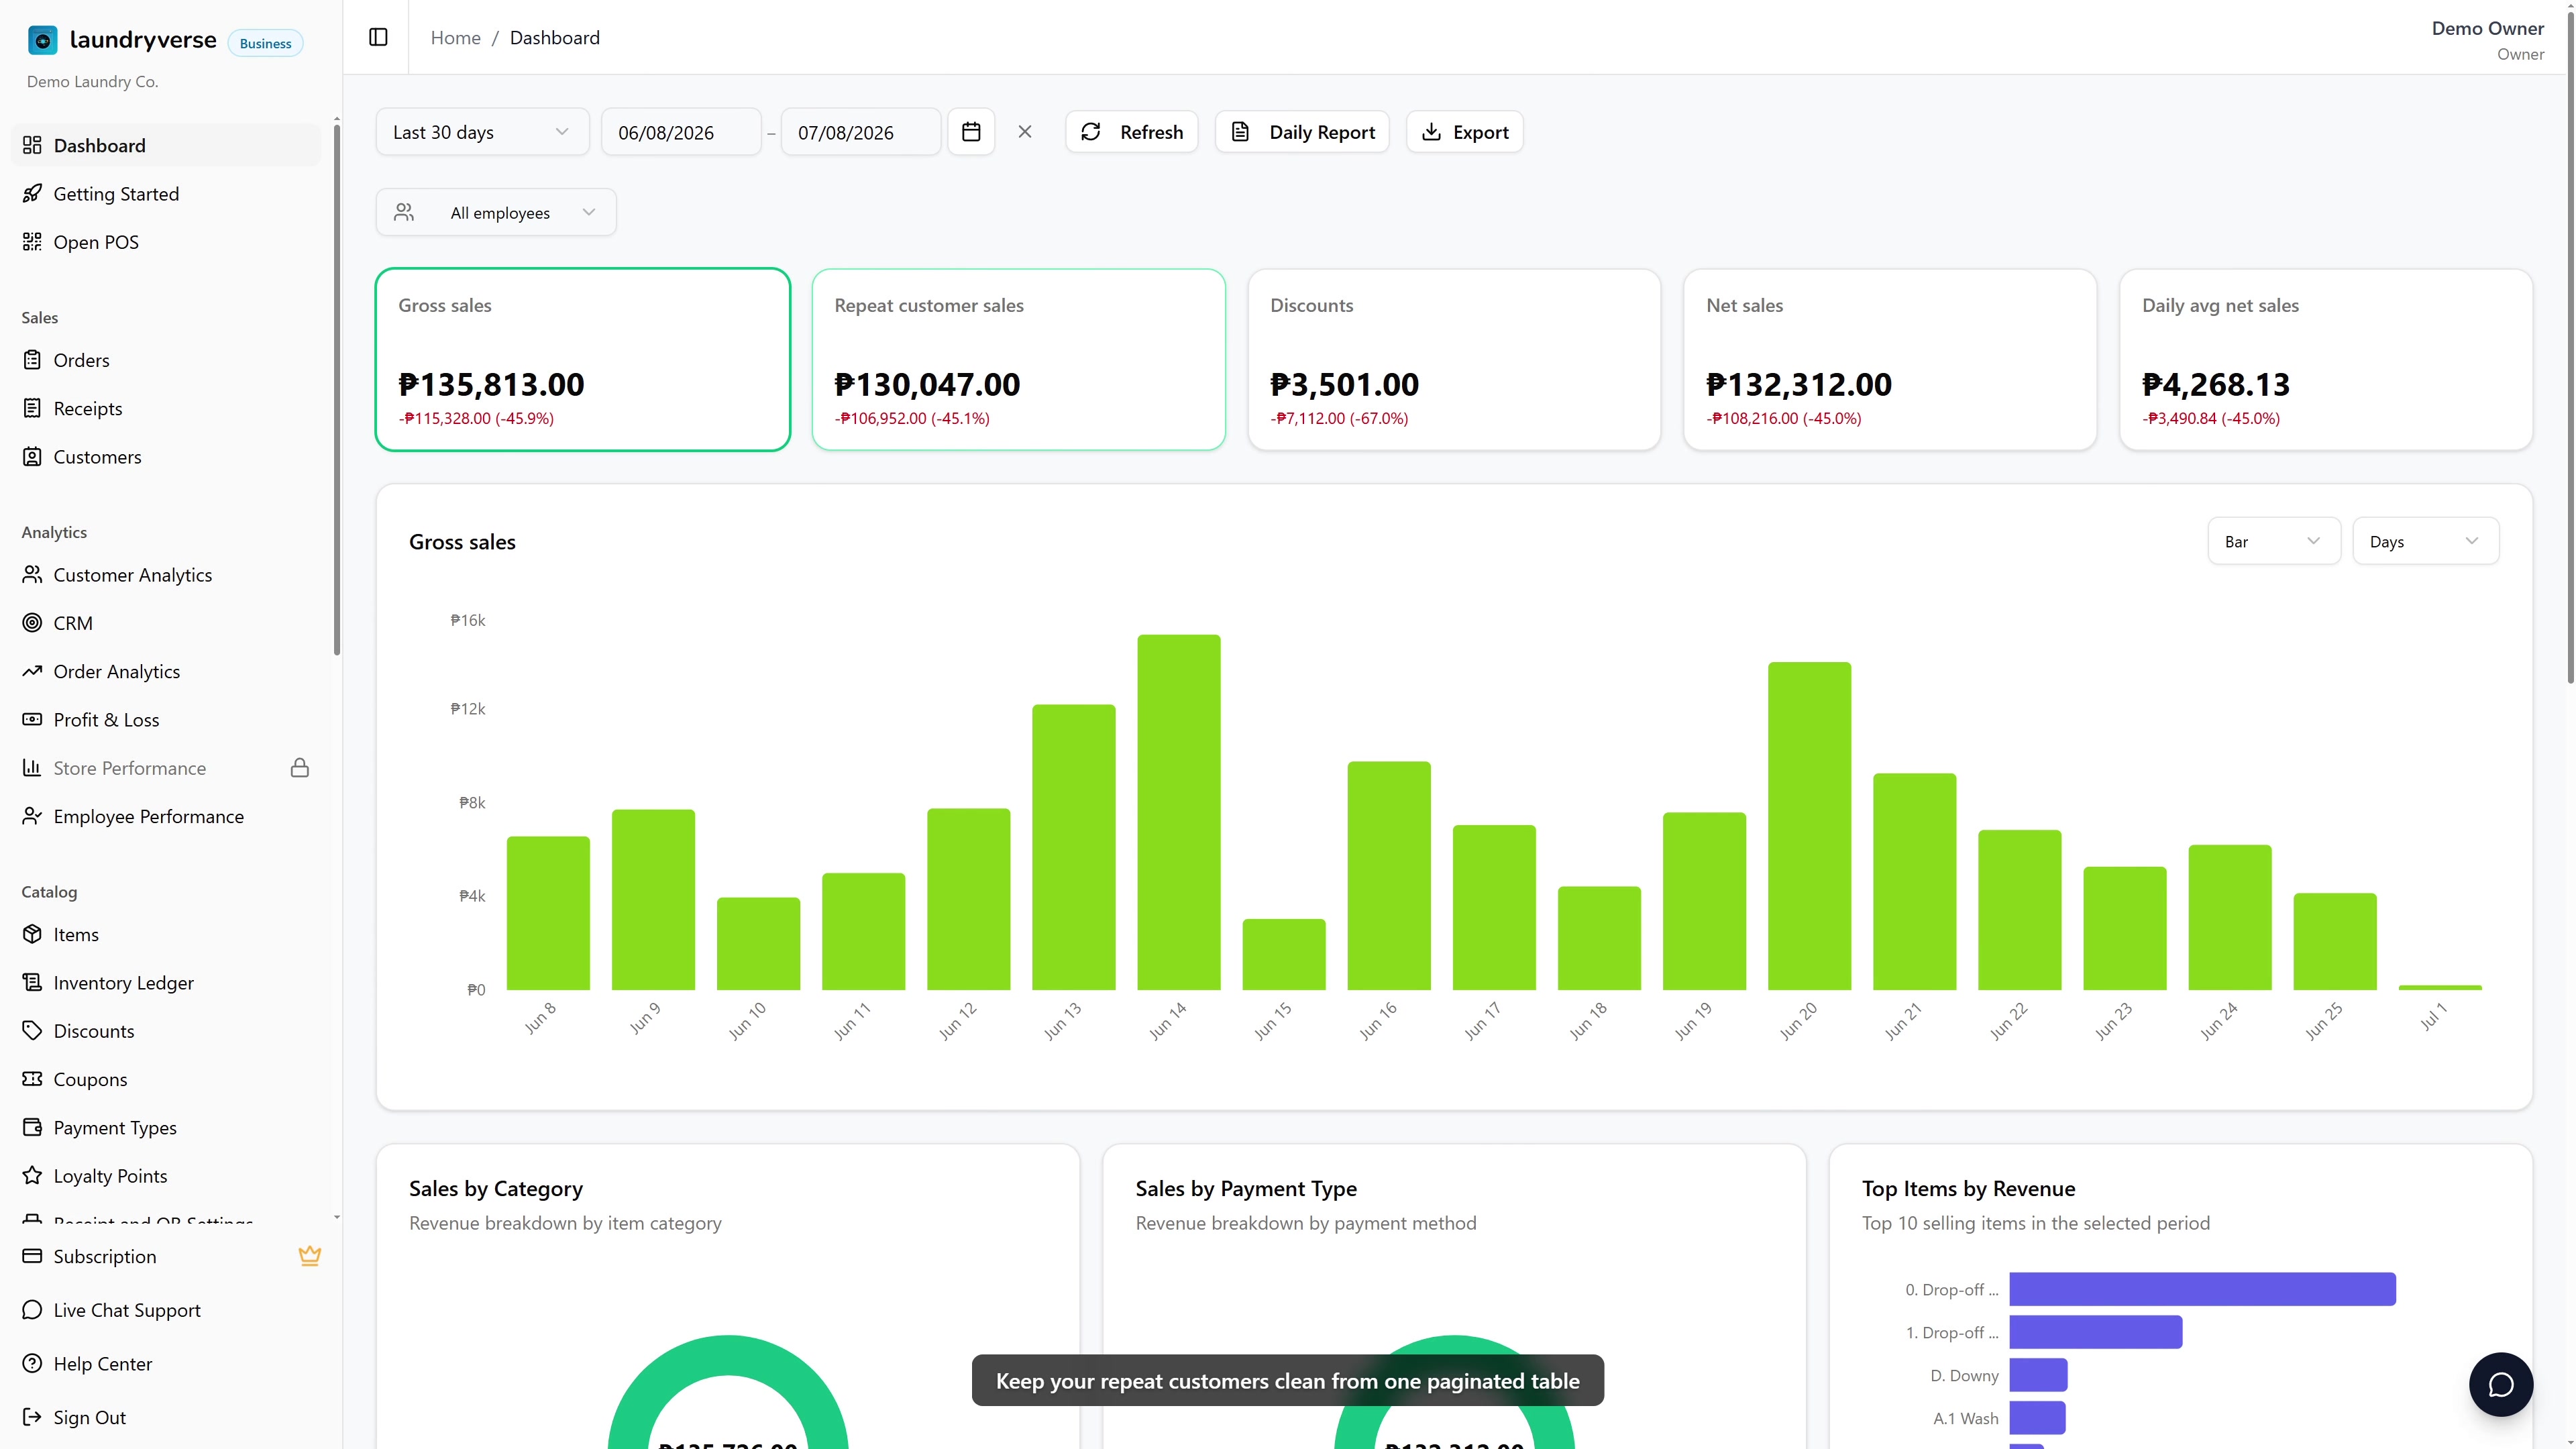Screen dimensions: 2576x1449
Task: Click the Help Center question icon
Action: pyautogui.click(x=32, y=1363)
